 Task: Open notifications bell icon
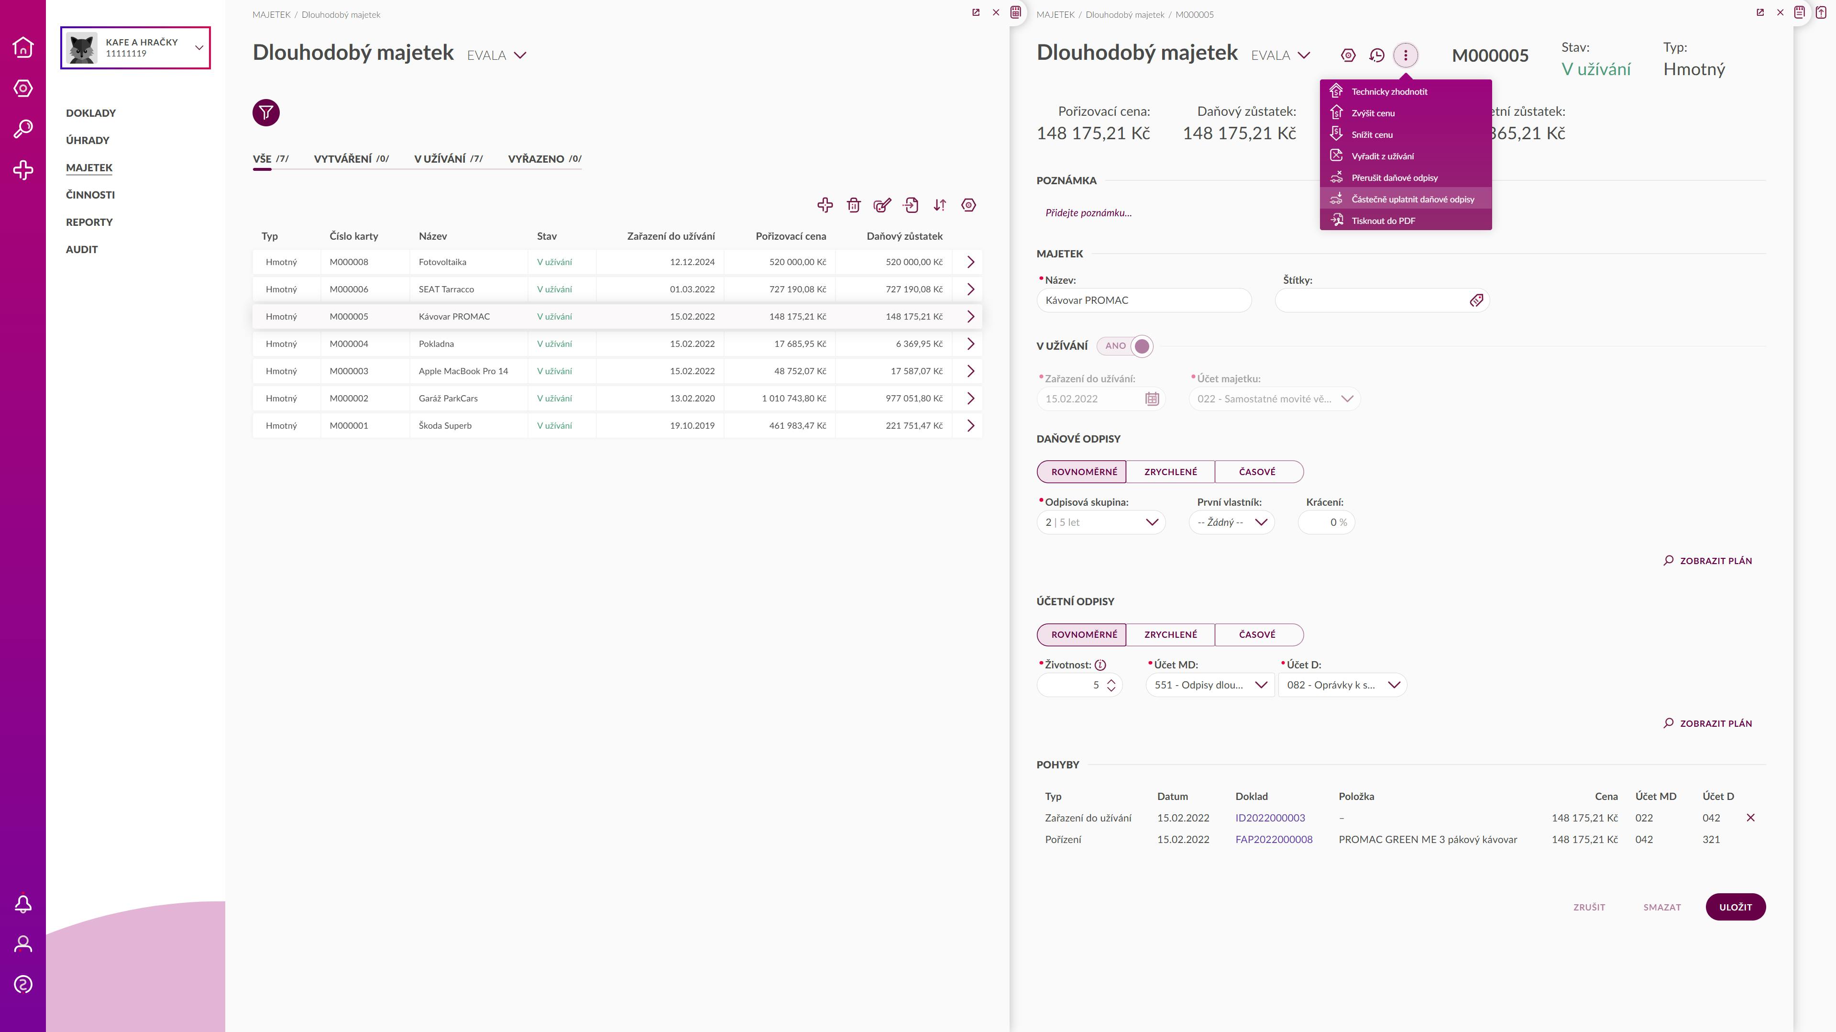[x=23, y=904]
